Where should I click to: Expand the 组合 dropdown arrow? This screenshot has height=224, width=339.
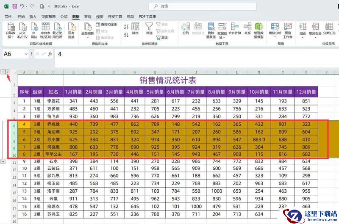(303, 37)
